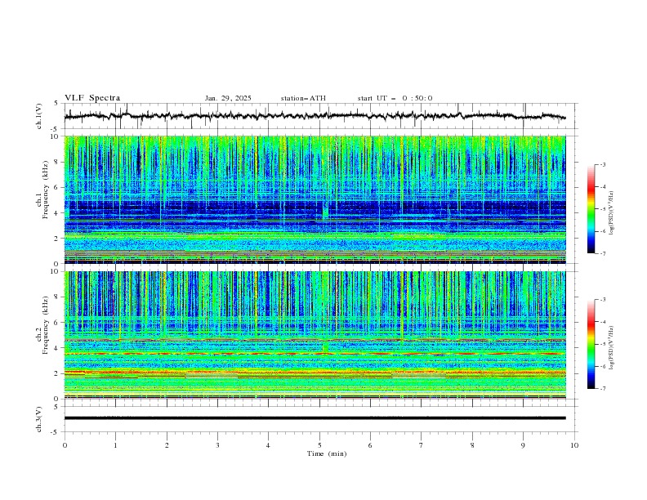This screenshot has width=647, height=500.
Task: Click the 'start UT = 0:50:0' text
Action: (395, 98)
